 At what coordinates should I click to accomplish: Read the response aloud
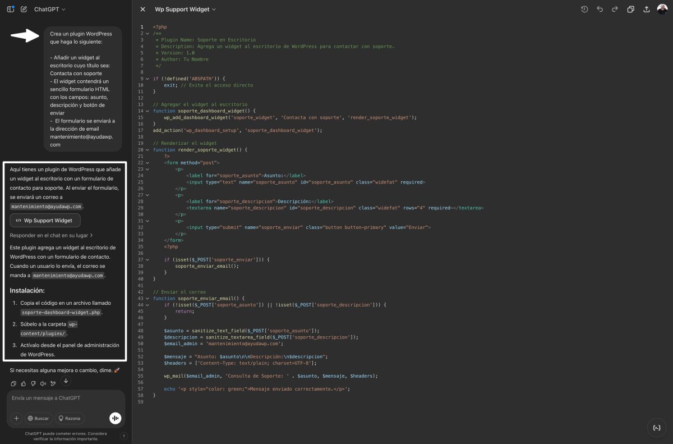coord(44,383)
